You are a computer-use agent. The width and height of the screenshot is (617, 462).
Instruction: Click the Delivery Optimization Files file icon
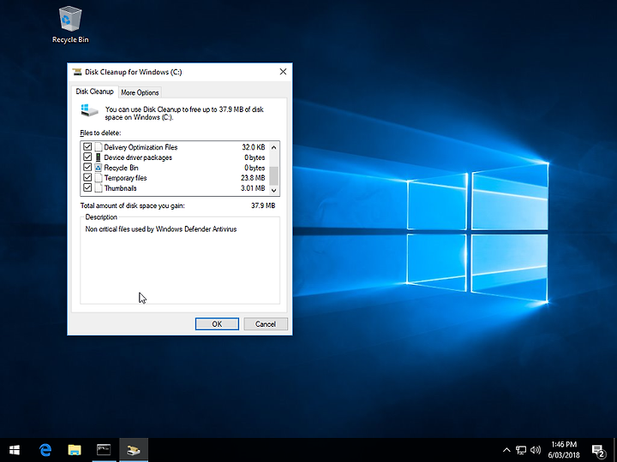click(99, 147)
